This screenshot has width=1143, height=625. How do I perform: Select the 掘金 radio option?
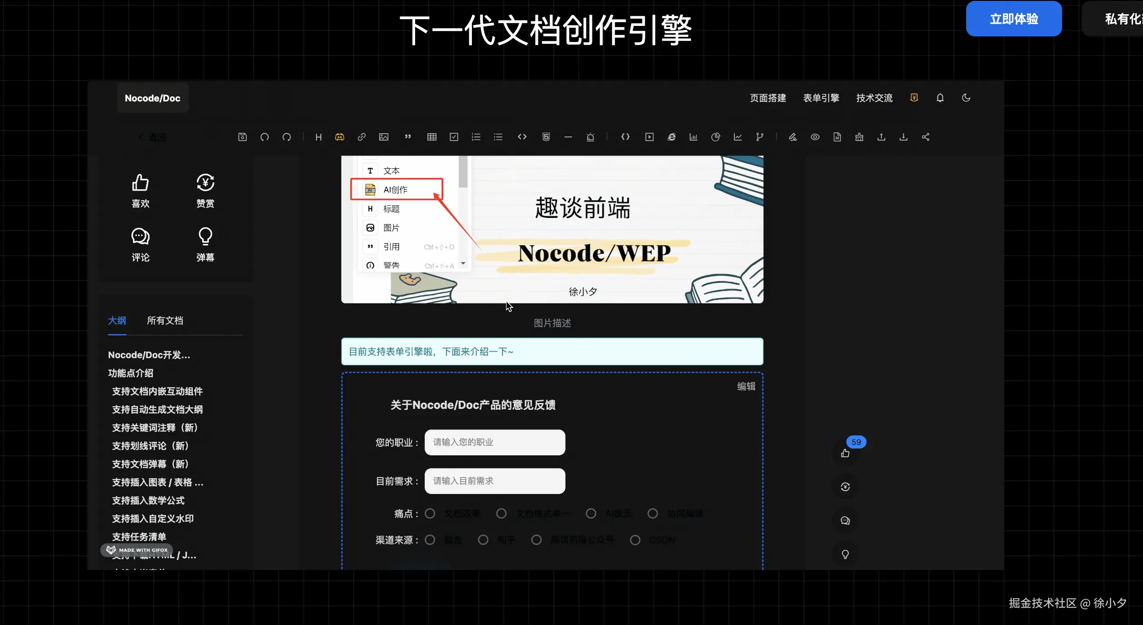pyautogui.click(x=430, y=540)
